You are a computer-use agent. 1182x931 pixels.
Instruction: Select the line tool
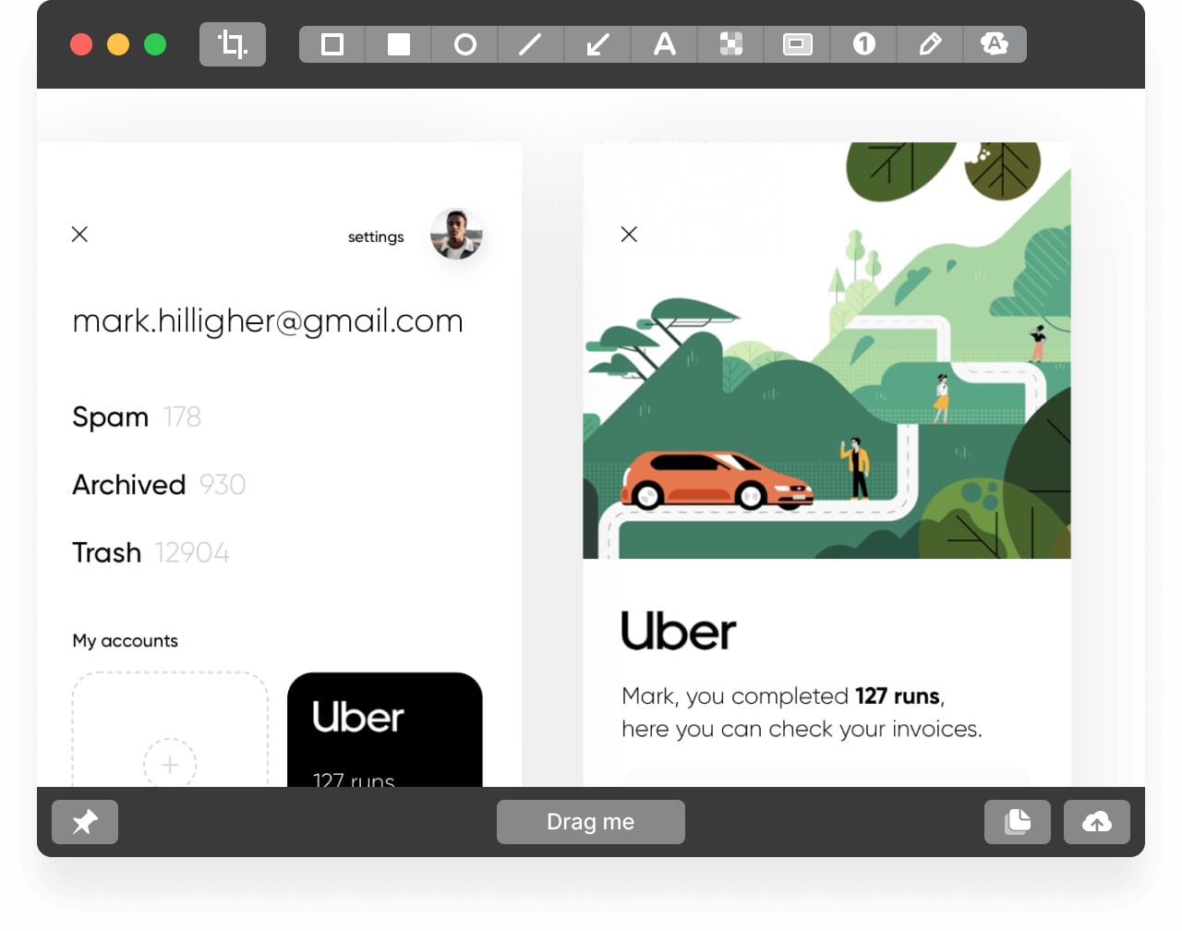(x=531, y=44)
